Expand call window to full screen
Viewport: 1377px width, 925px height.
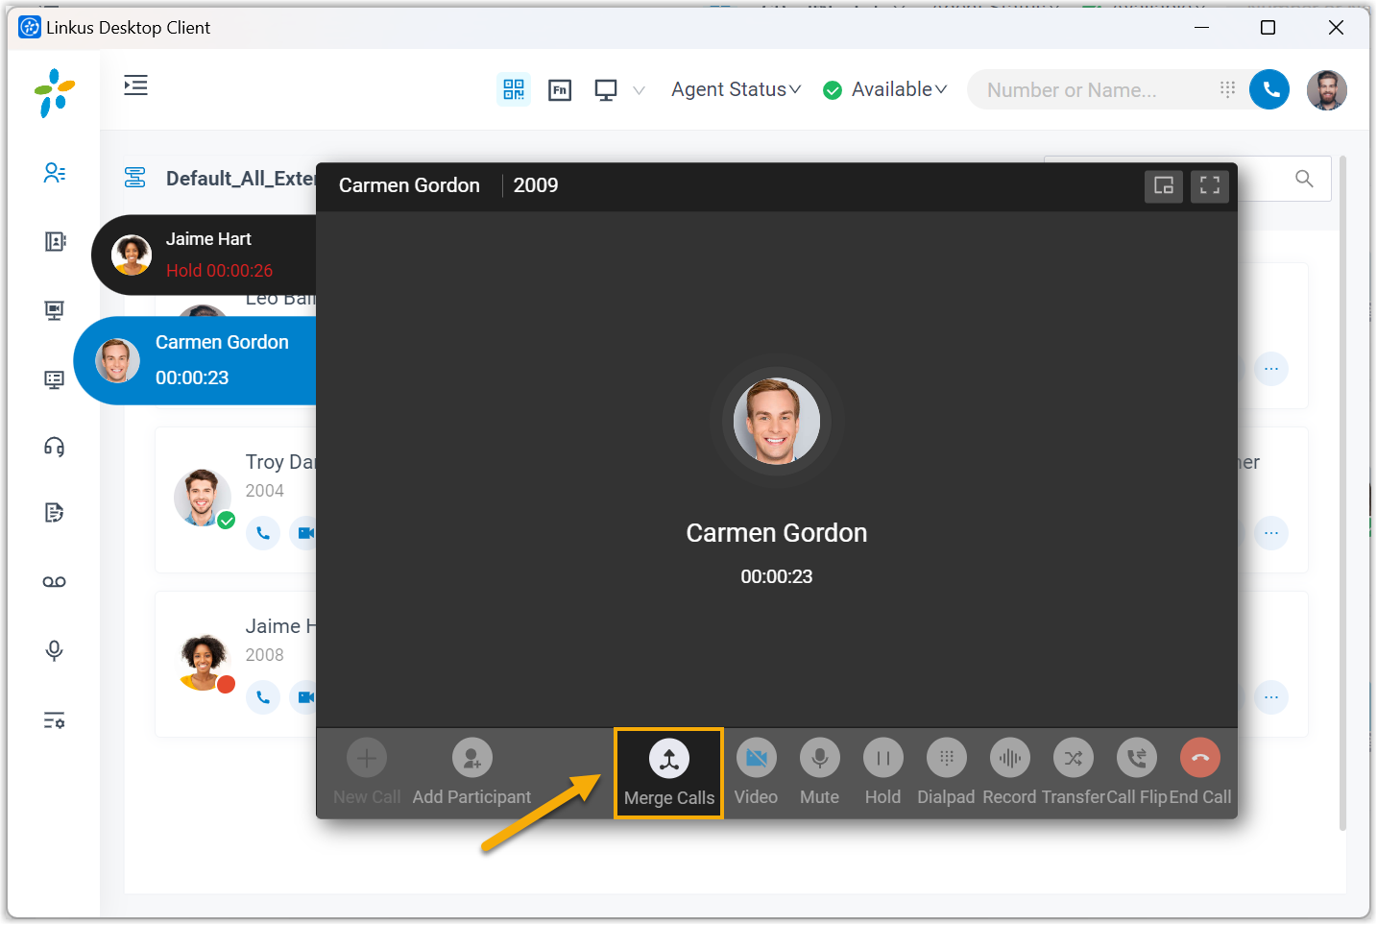(x=1210, y=186)
